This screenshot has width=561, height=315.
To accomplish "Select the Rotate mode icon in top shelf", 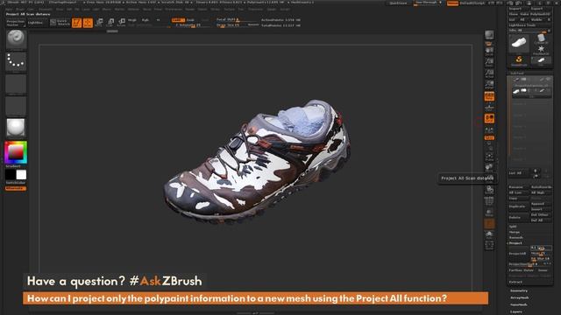I will 122,23.
